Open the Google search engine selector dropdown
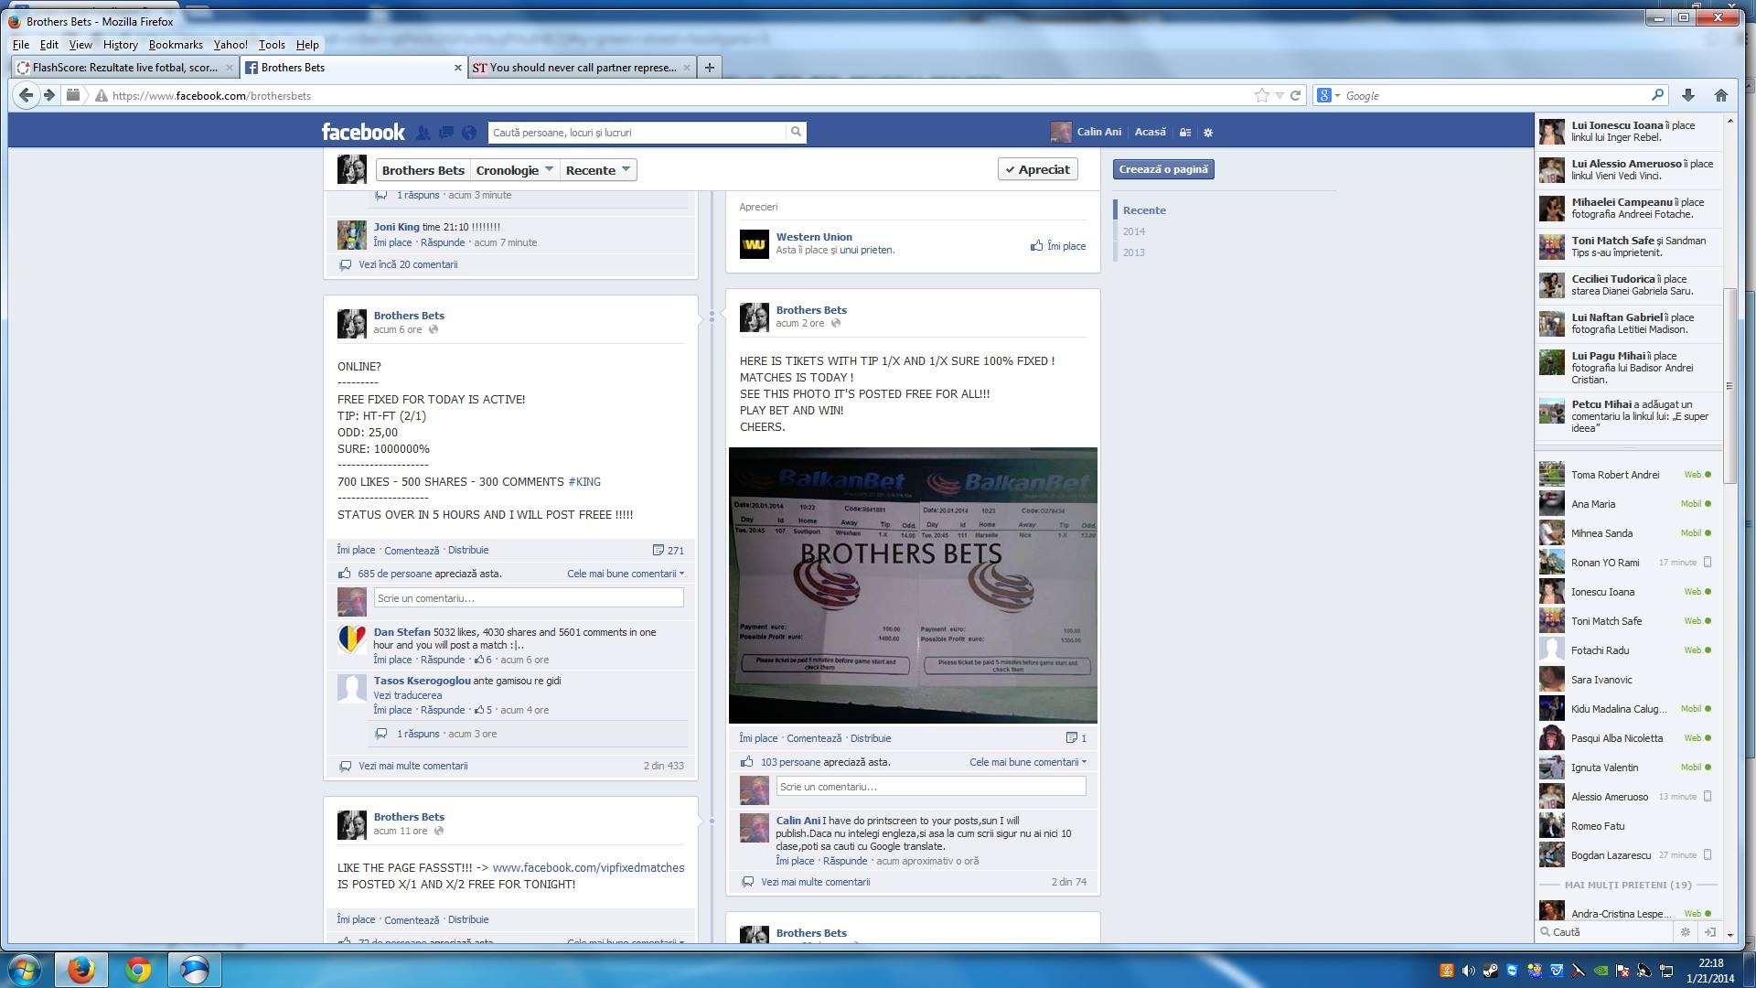This screenshot has width=1756, height=988. click(1328, 95)
